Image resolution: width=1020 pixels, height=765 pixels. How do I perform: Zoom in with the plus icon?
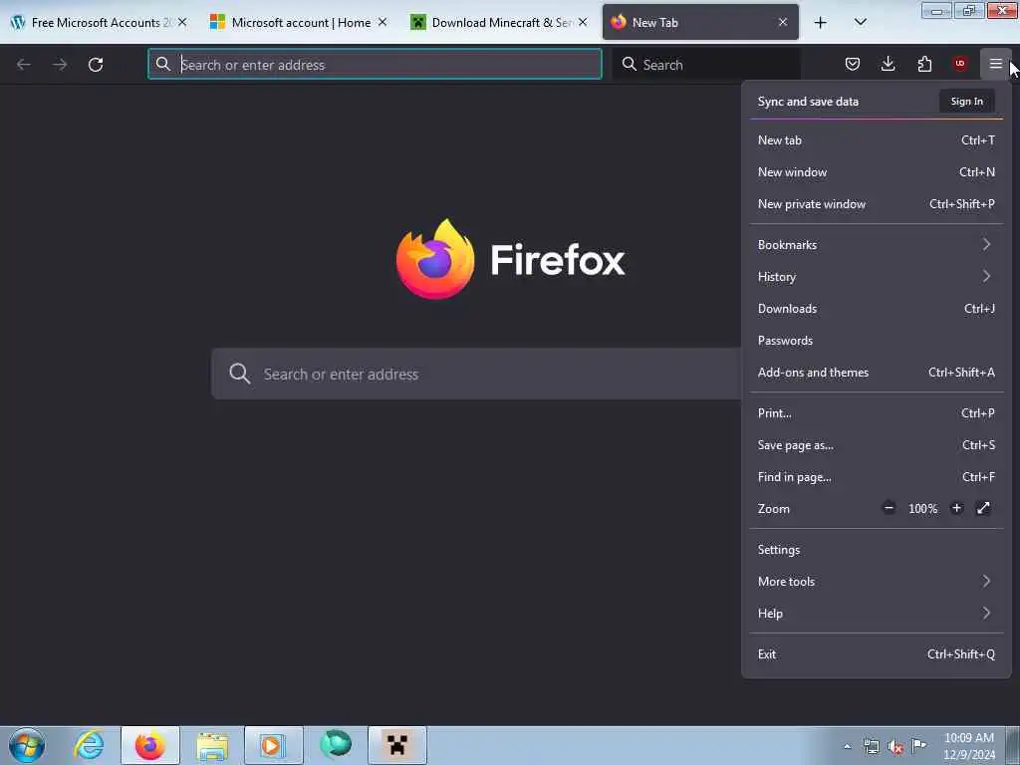coord(956,508)
